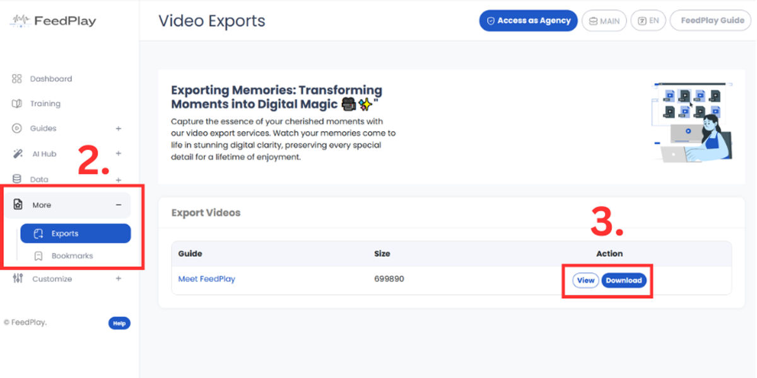Expand the AI Hub submenu plus

click(119, 154)
